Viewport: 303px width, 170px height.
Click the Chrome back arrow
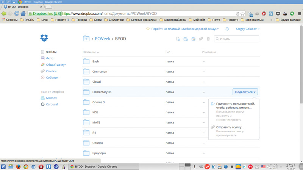coord(4,14)
